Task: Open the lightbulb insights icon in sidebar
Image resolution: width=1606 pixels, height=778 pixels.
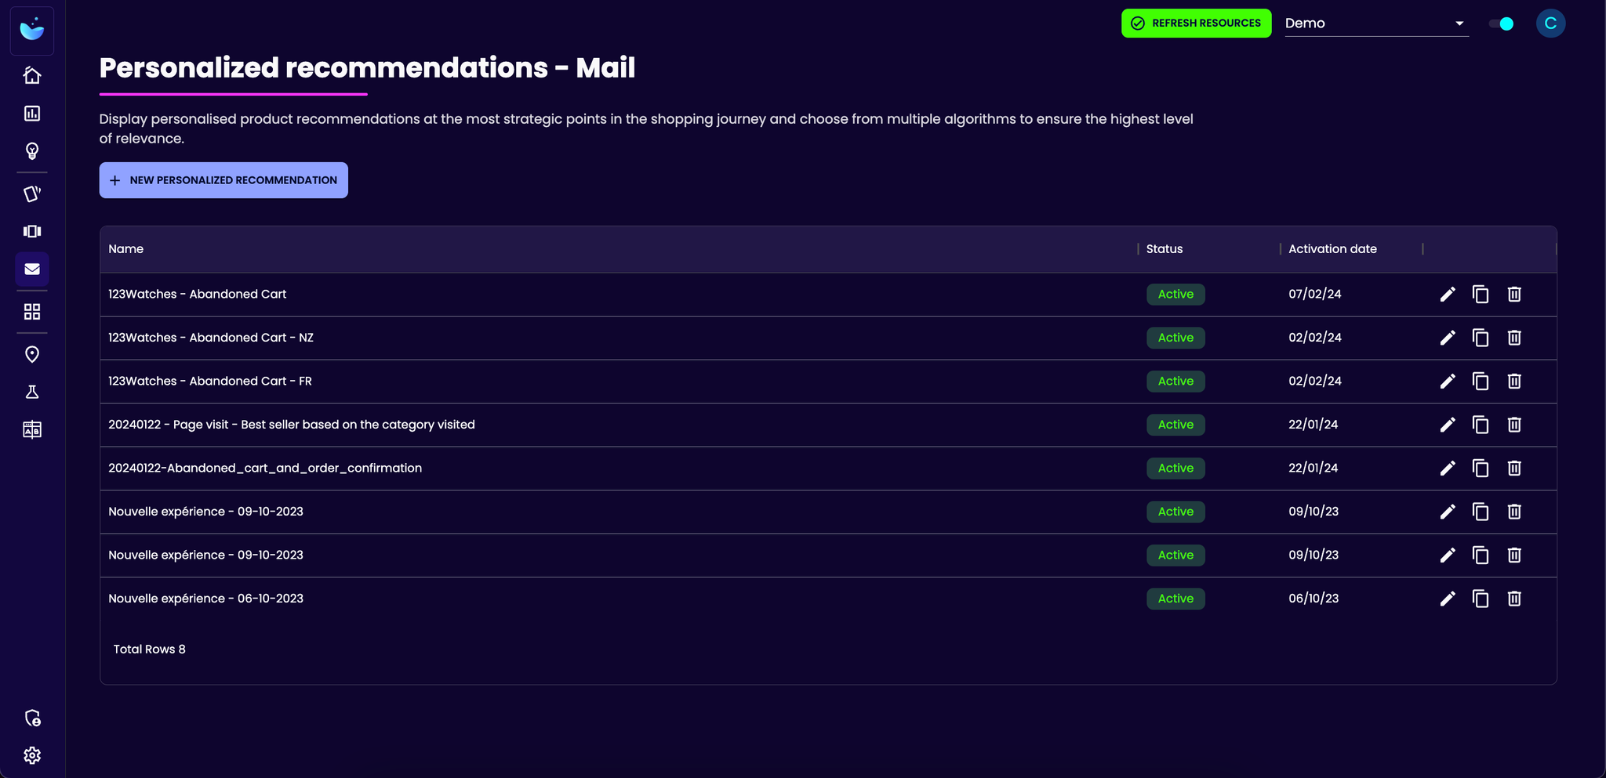Action: tap(32, 151)
